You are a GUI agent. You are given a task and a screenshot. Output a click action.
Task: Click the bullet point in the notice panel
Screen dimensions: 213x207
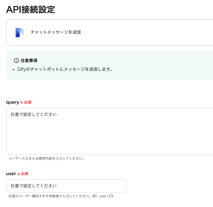[x=14, y=70]
